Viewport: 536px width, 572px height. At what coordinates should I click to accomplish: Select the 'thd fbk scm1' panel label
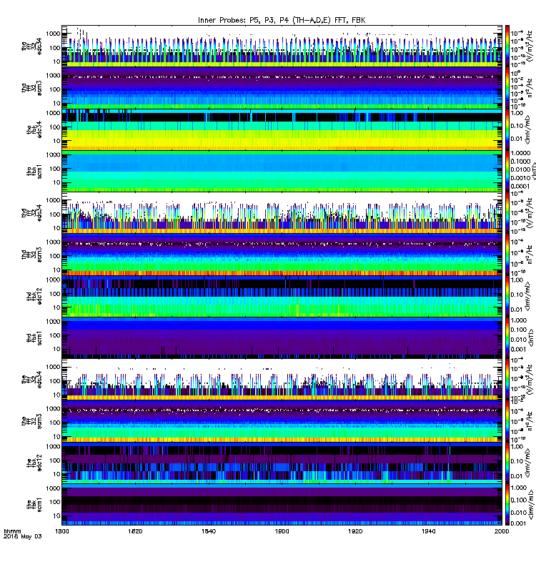pyautogui.click(x=34, y=338)
